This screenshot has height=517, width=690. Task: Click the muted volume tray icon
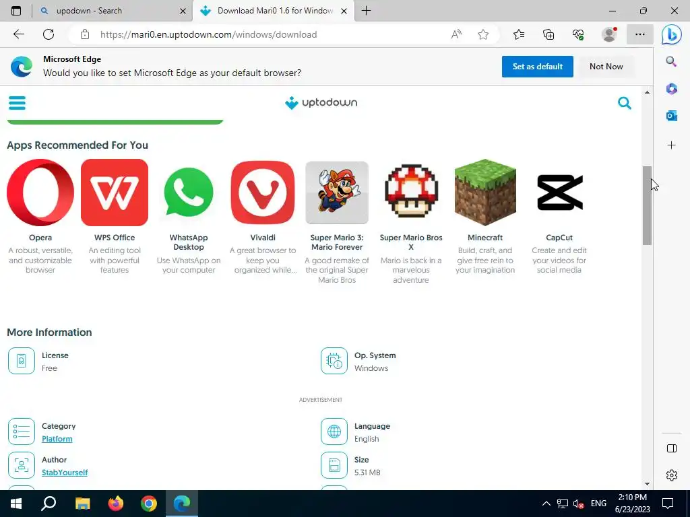click(578, 504)
